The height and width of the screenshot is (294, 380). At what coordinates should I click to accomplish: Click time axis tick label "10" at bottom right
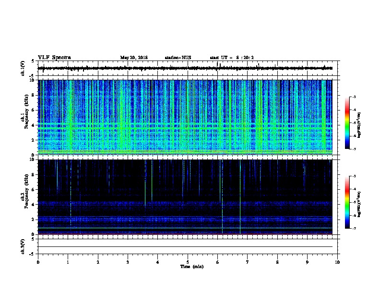(x=337, y=262)
